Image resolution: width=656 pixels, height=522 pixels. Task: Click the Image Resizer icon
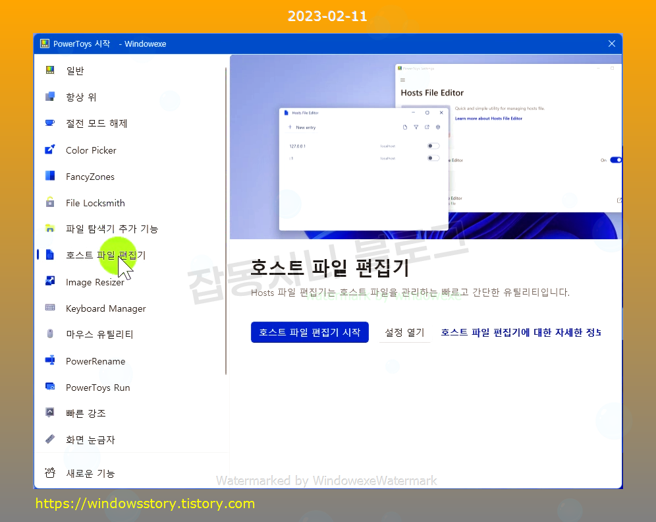(50, 281)
